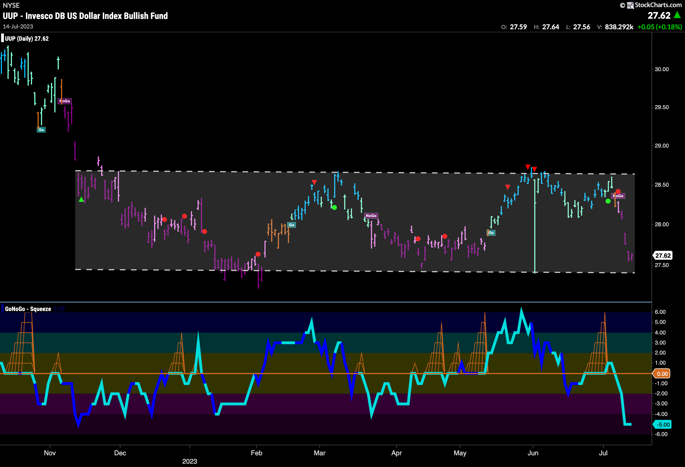Image resolution: width=685 pixels, height=467 pixels.
Task: Click the 30.00 price axis label
Action: (x=662, y=69)
